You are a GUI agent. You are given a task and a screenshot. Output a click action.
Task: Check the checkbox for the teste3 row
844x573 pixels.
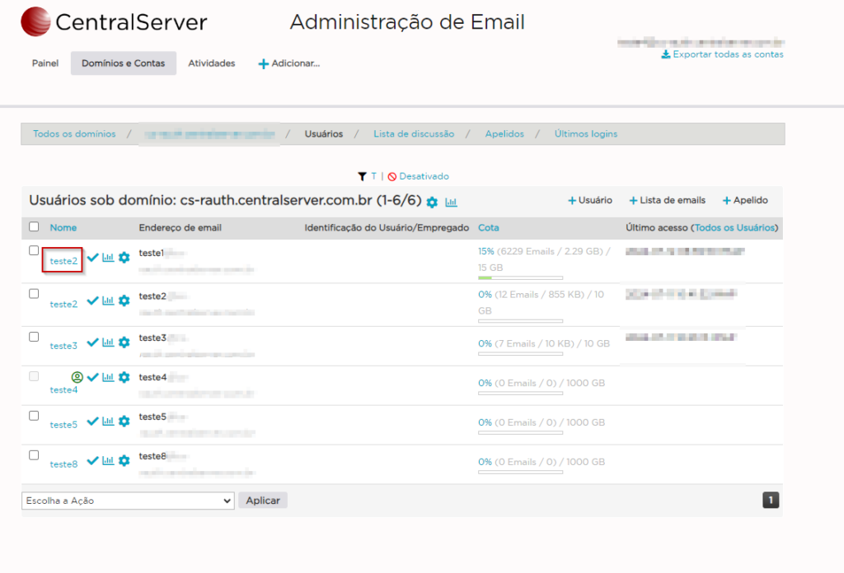point(34,337)
